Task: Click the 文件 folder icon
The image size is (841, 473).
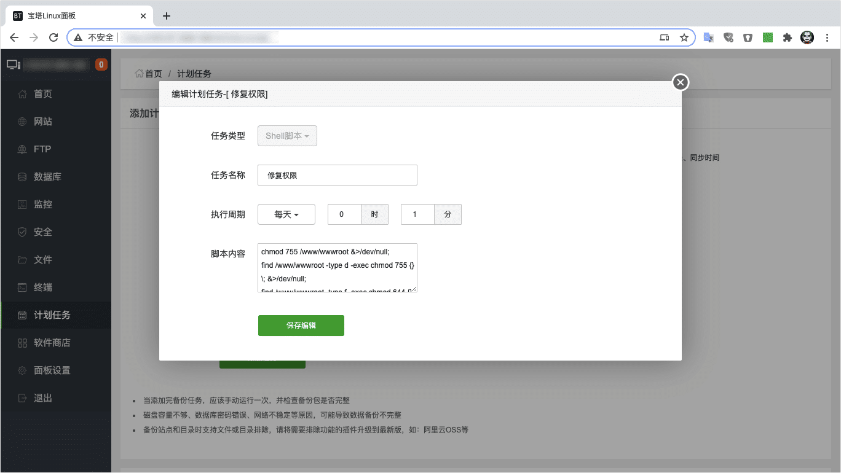Action: [22, 260]
